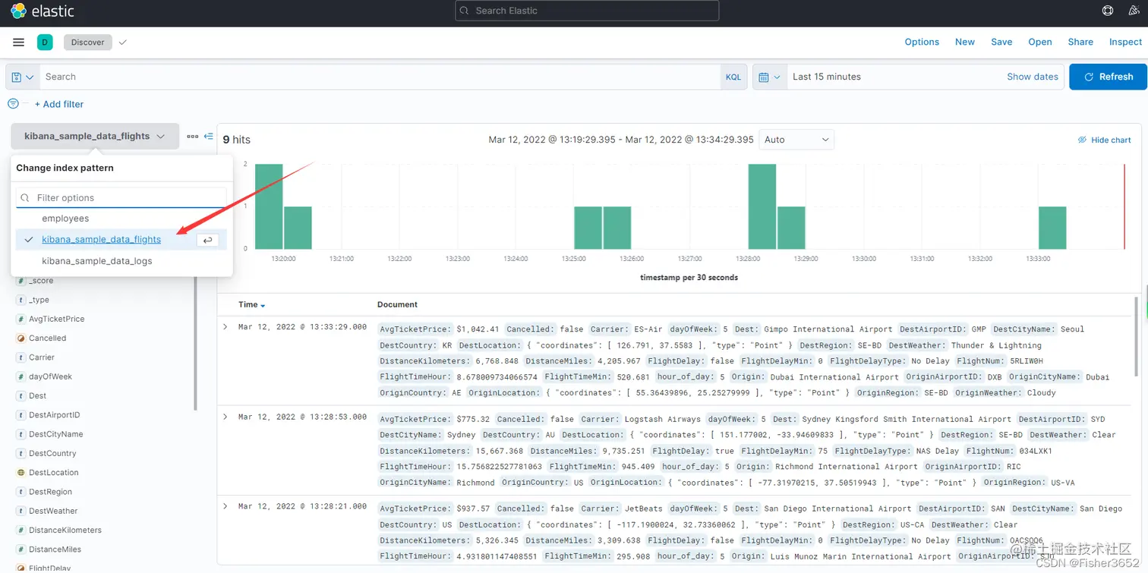Click the green D space avatar
This screenshot has width=1148, height=573.
[x=45, y=43]
